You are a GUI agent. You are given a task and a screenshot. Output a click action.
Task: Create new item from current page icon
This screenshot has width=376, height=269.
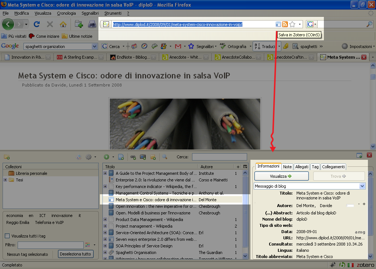tap(121, 157)
